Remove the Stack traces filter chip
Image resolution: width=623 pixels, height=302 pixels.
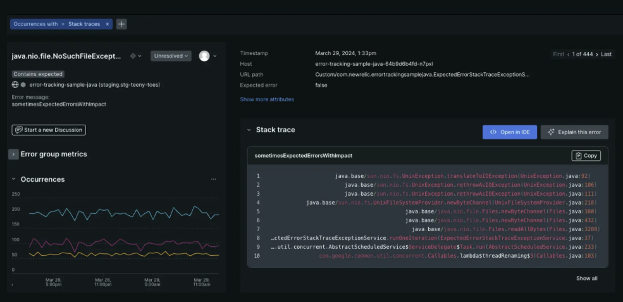108,24
